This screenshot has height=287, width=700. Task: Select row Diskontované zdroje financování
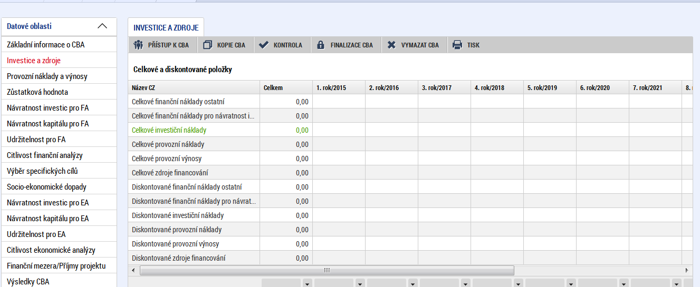click(x=410, y=258)
